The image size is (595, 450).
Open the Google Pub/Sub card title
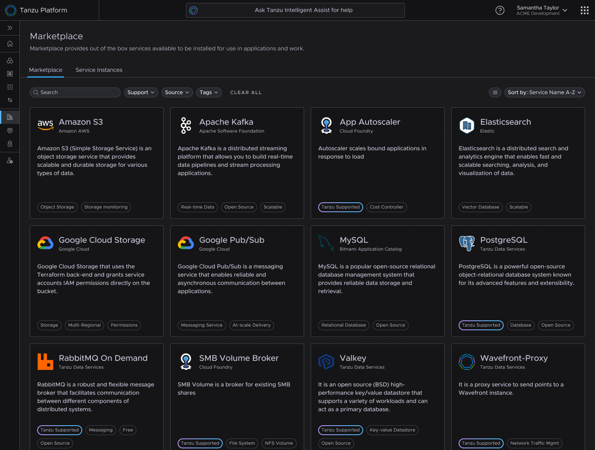coord(232,240)
